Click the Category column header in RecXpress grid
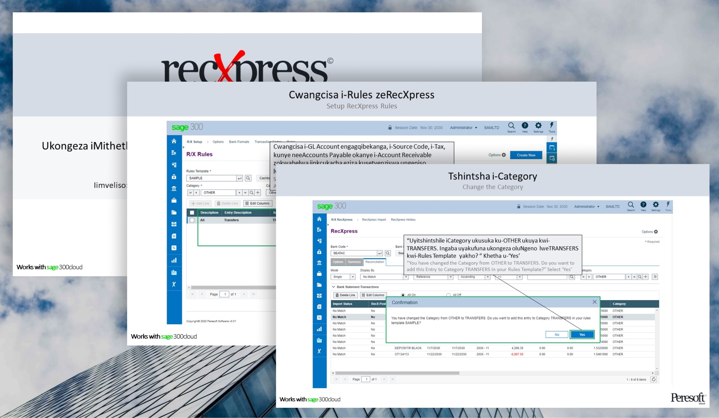The width and height of the screenshot is (719, 418). point(633,304)
